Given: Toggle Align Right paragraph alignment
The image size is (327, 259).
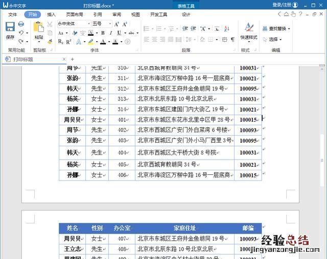Looking at the screenshot, I should pos(162,39).
